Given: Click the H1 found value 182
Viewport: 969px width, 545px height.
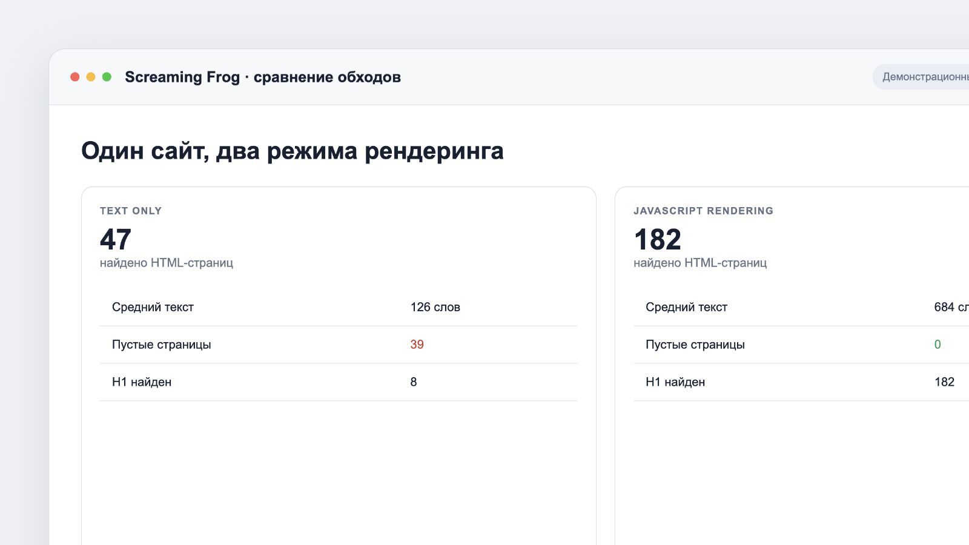Looking at the screenshot, I should click(945, 382).
